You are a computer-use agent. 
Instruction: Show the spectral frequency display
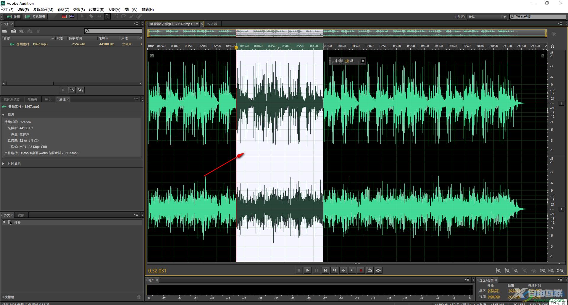click(x=64, y=17)
